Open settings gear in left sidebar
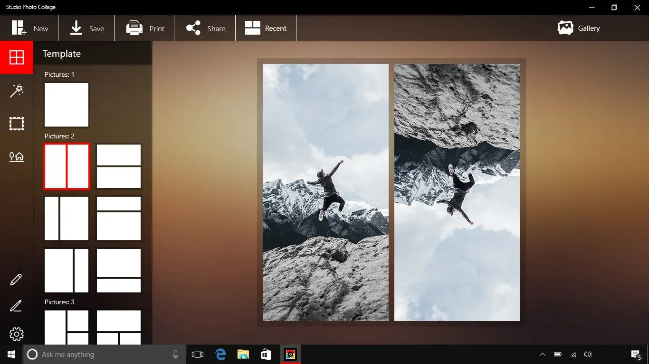649x364 pixels. (17, 334)
